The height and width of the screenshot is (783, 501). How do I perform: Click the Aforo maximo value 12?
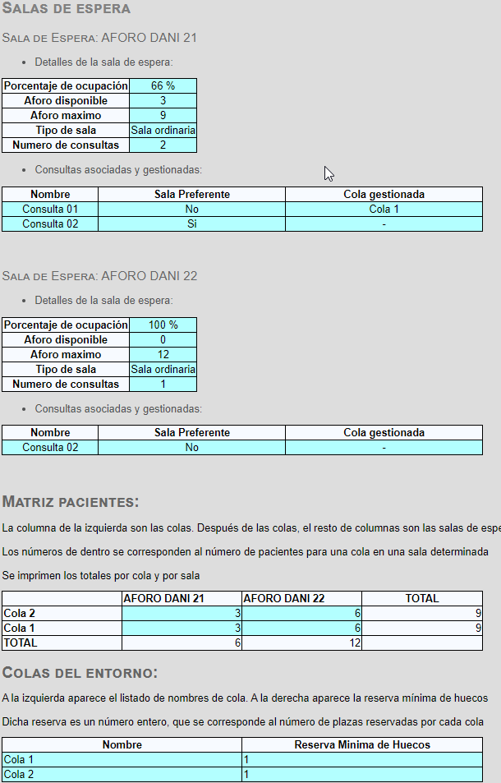pos(163,355)
